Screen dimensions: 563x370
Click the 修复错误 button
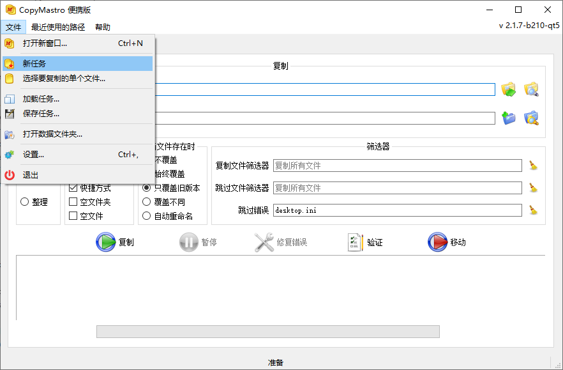(281, 242)
